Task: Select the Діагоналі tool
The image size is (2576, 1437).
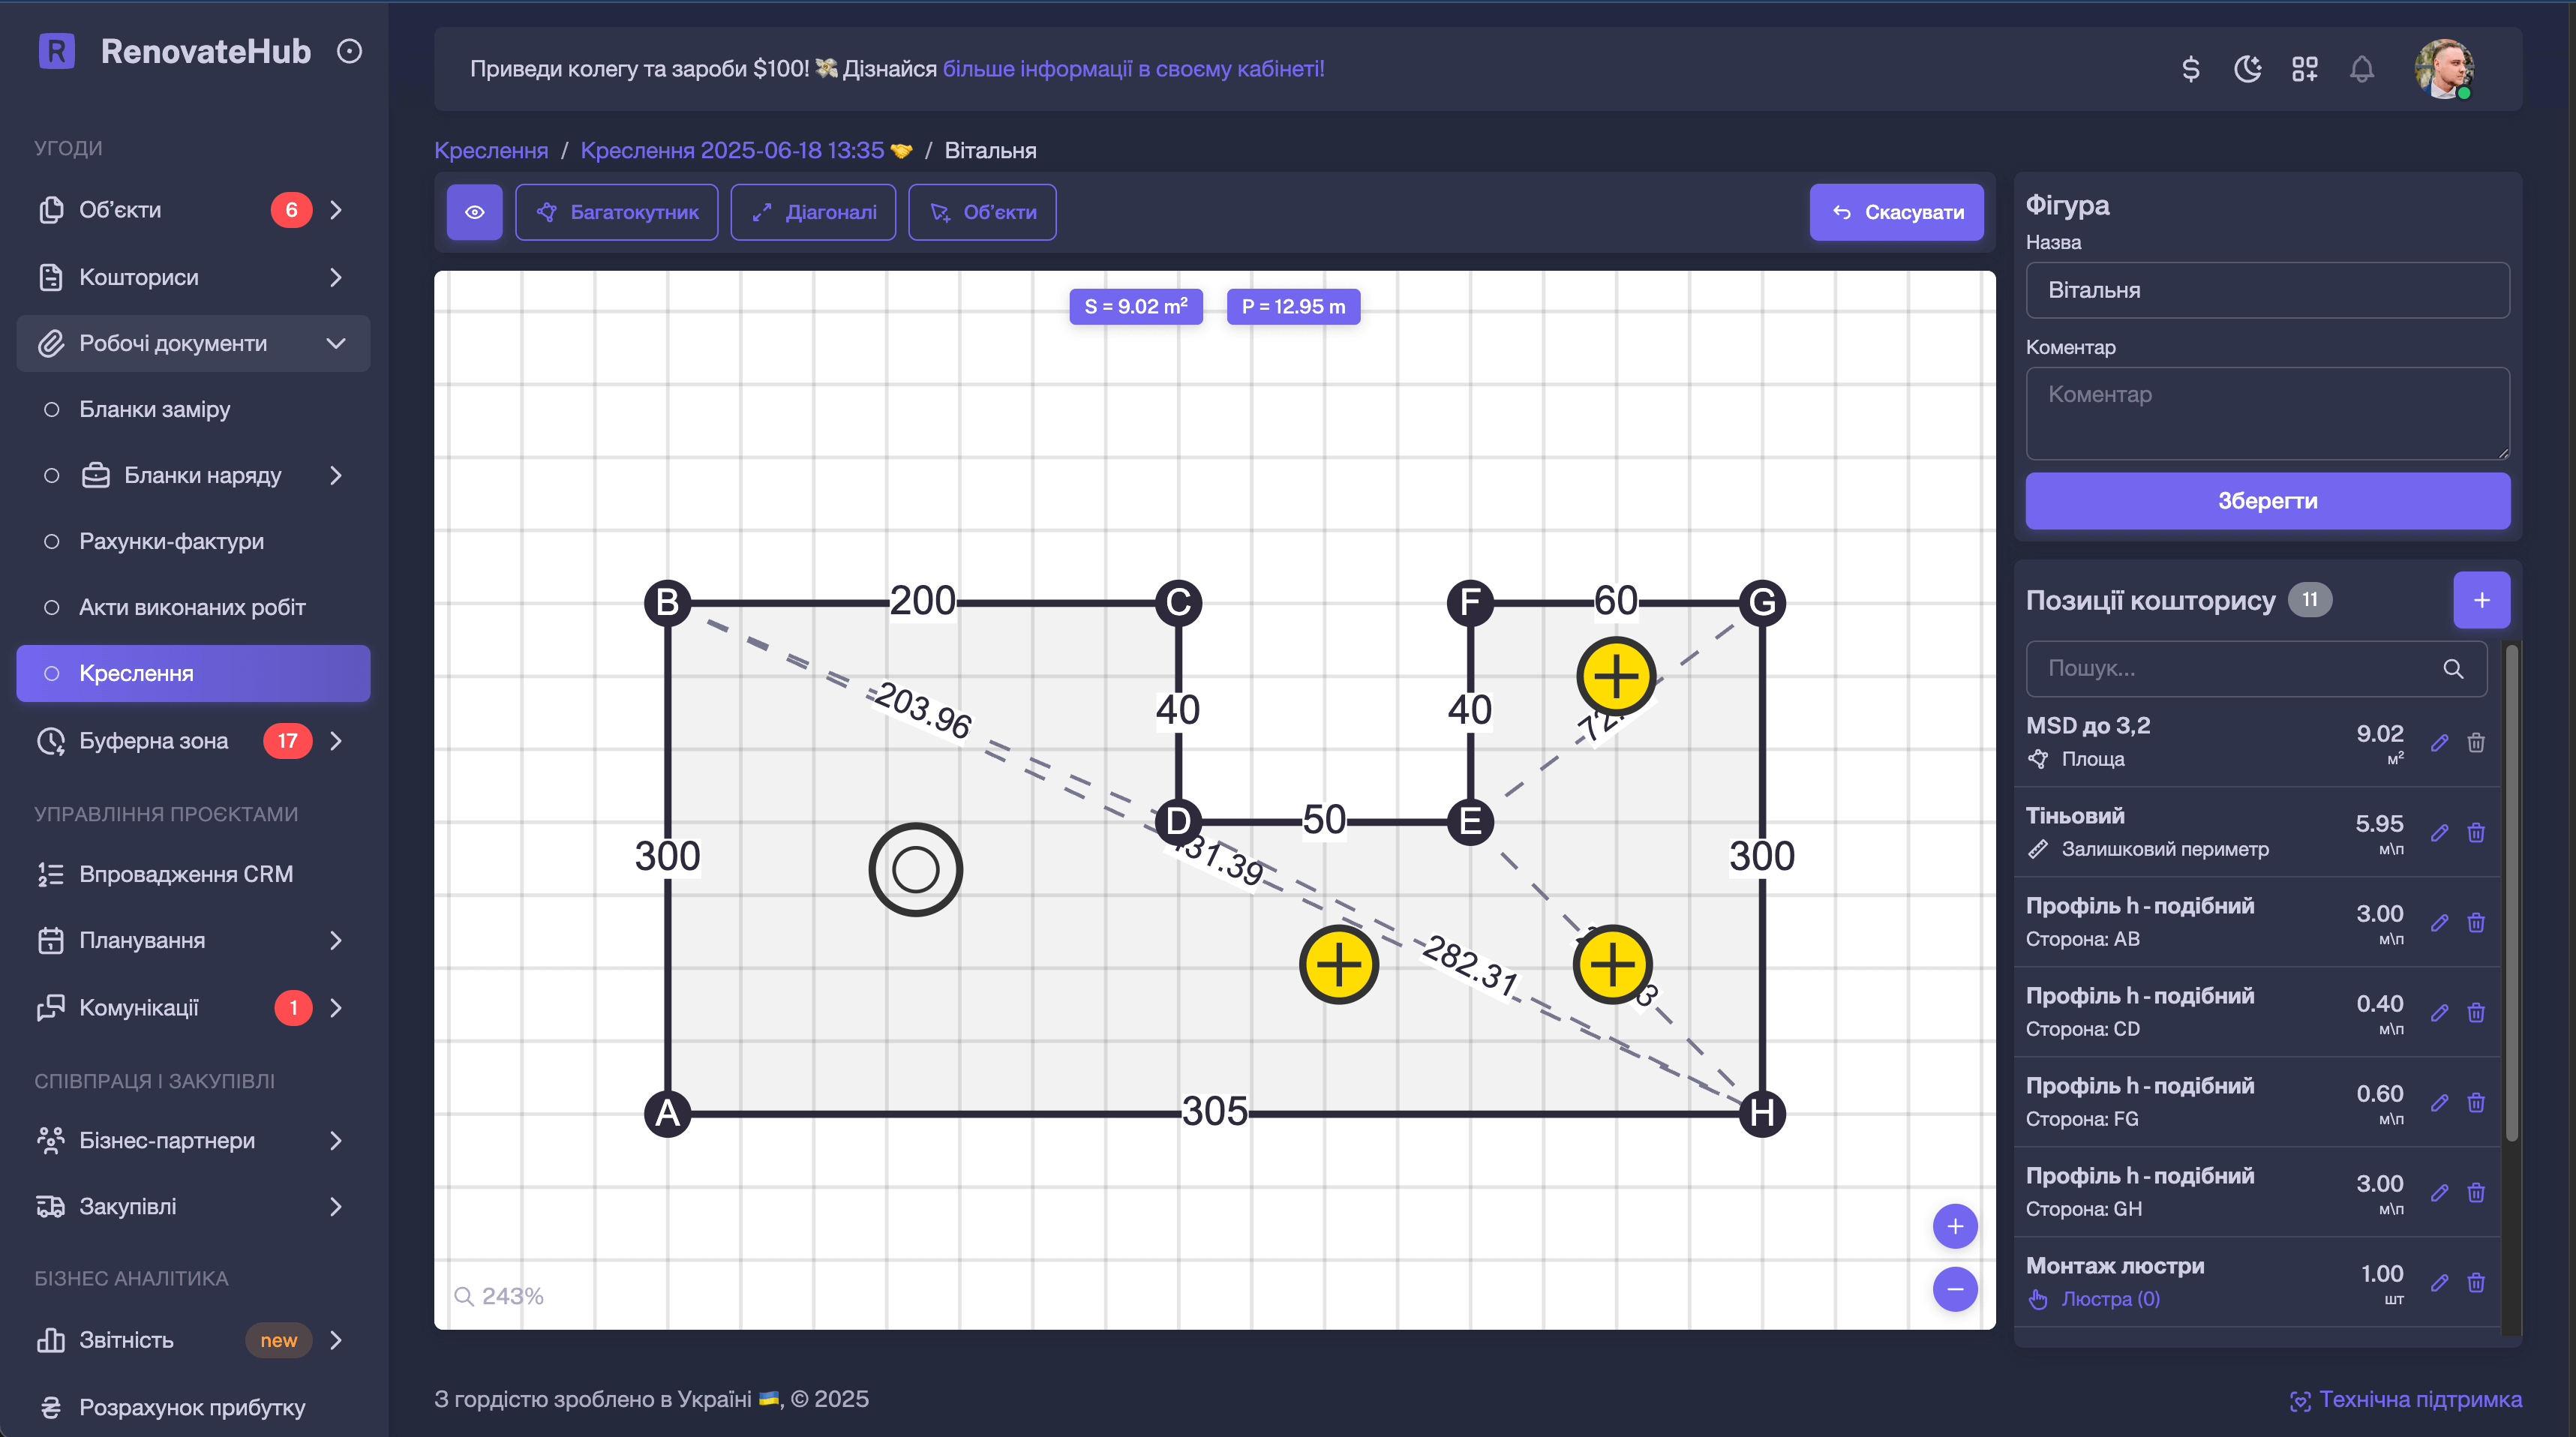Action: [x=813, y=212]
